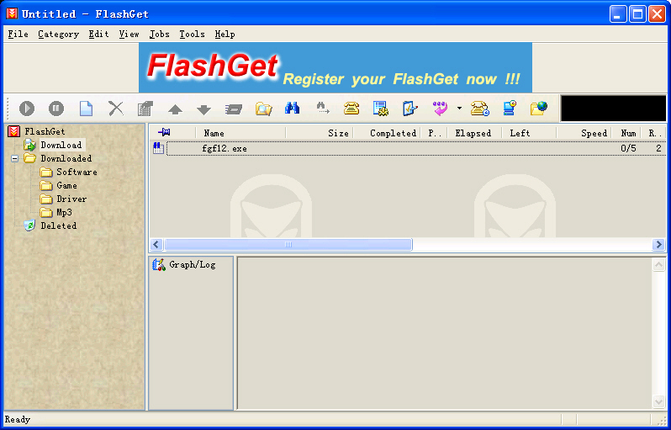Select the Software folder
This screenshot has width=671, height=430.
[x=77, y=173]
